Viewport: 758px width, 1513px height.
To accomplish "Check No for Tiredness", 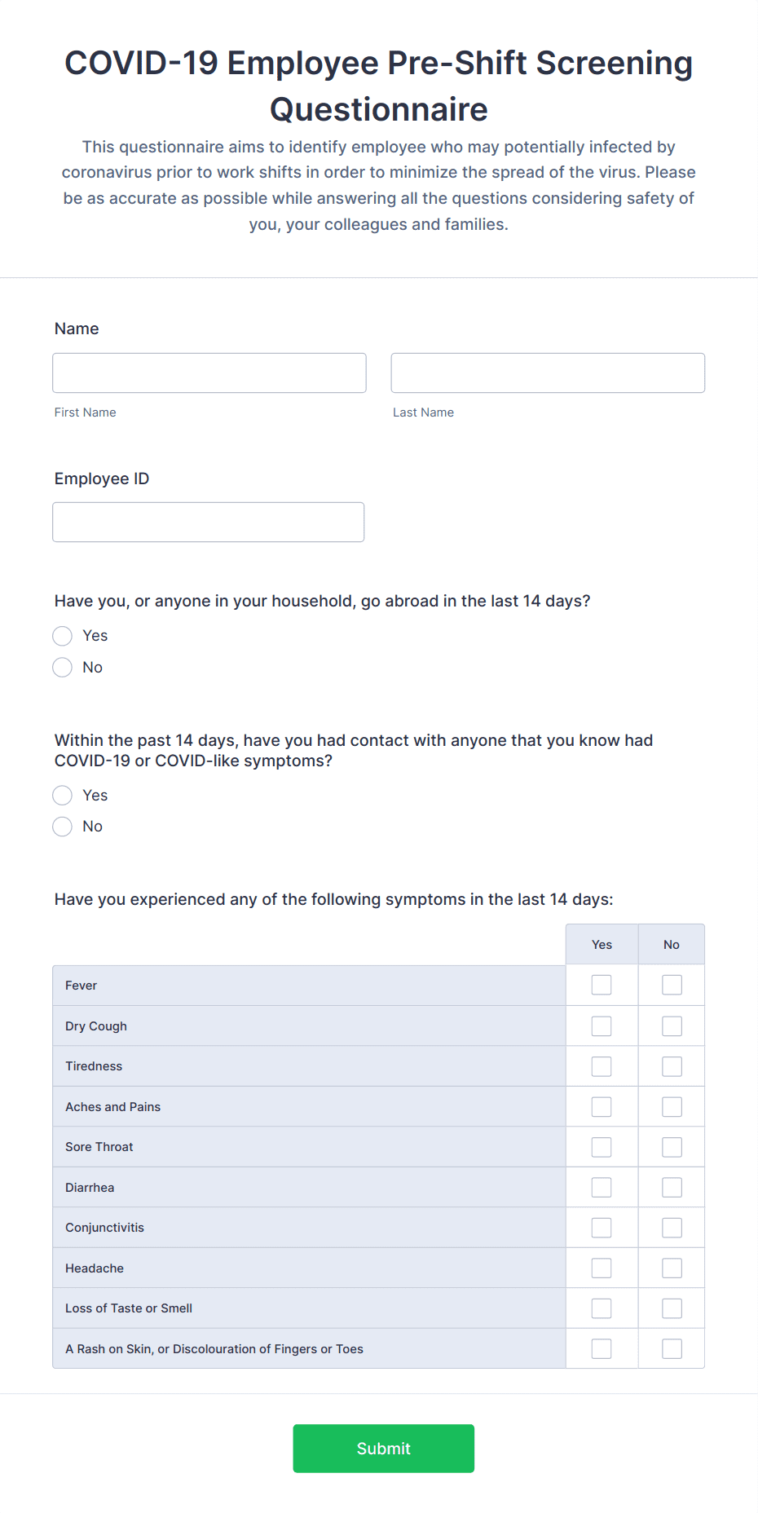I will coord(671,1065).
